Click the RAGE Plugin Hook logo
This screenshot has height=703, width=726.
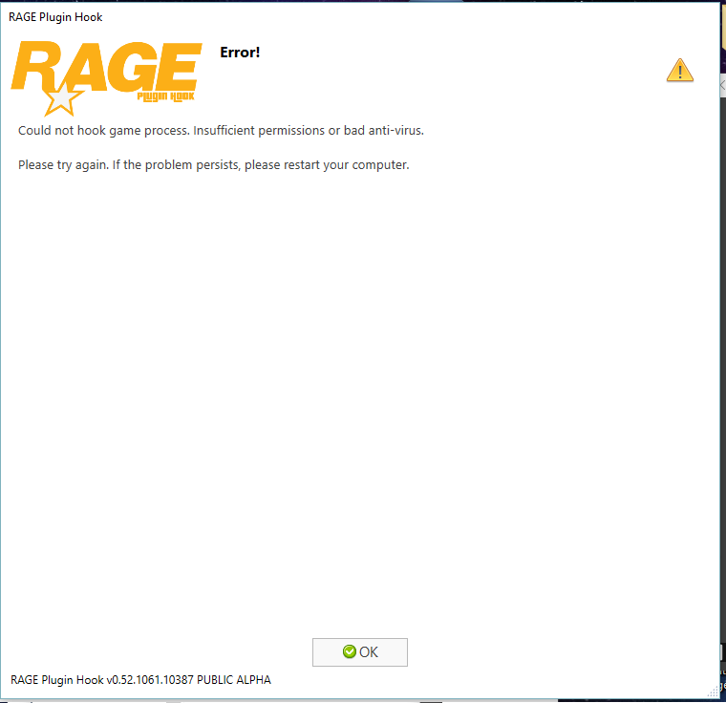(106, 77)
